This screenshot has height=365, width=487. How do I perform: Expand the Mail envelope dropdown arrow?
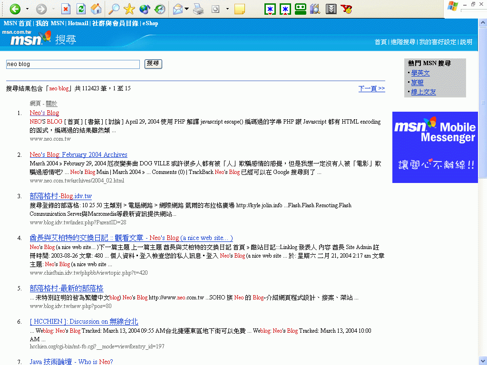pos(187,9)
